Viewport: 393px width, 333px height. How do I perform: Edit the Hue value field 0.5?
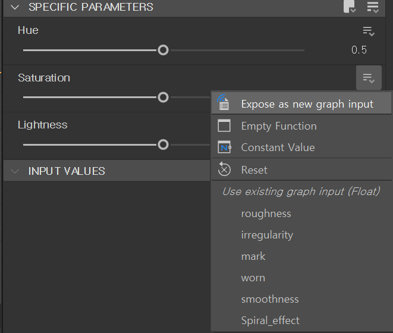coord(359,50)
